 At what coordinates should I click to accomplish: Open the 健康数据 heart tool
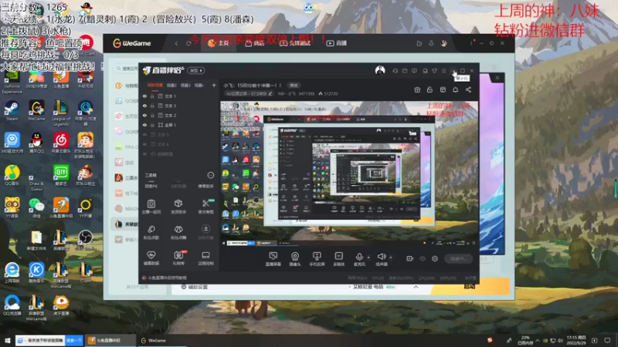click(151, 258)
